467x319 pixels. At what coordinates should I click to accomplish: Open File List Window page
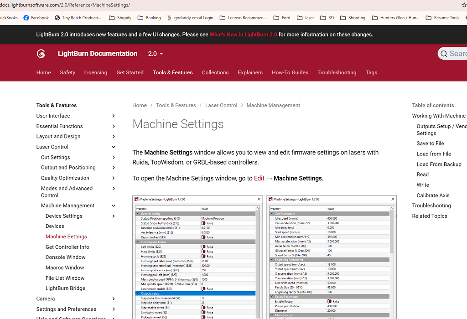65,278
